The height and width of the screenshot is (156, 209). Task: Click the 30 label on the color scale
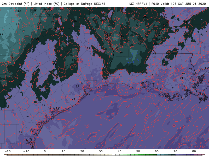point(101,151)
